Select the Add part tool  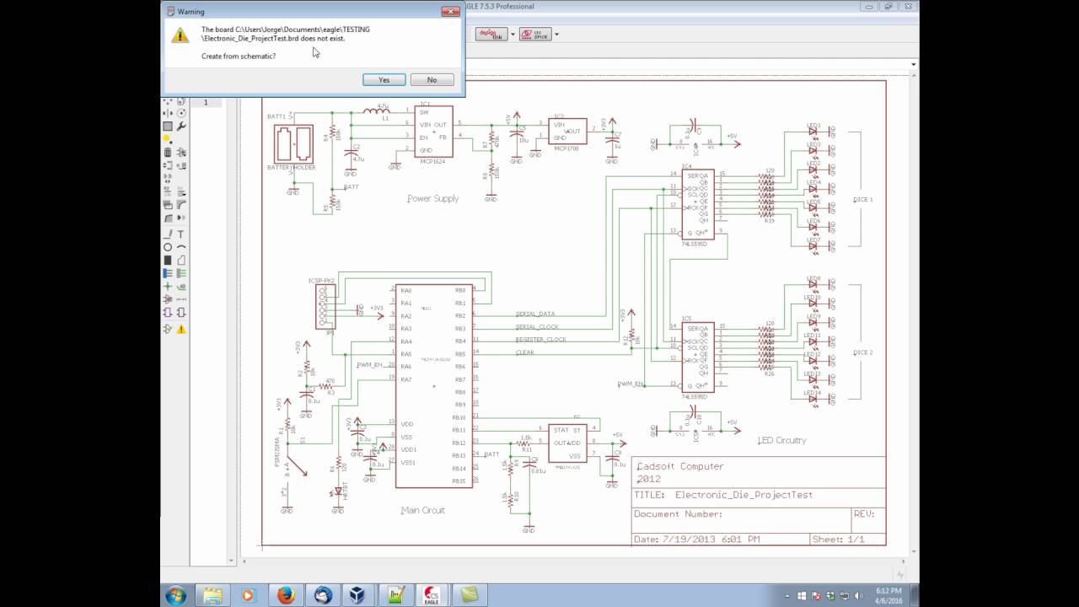pyautogui.click(x=181, y=153)
